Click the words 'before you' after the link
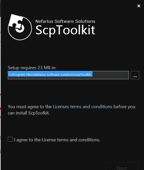This screenshot has width=144, height=170. (x=125, y=107)
